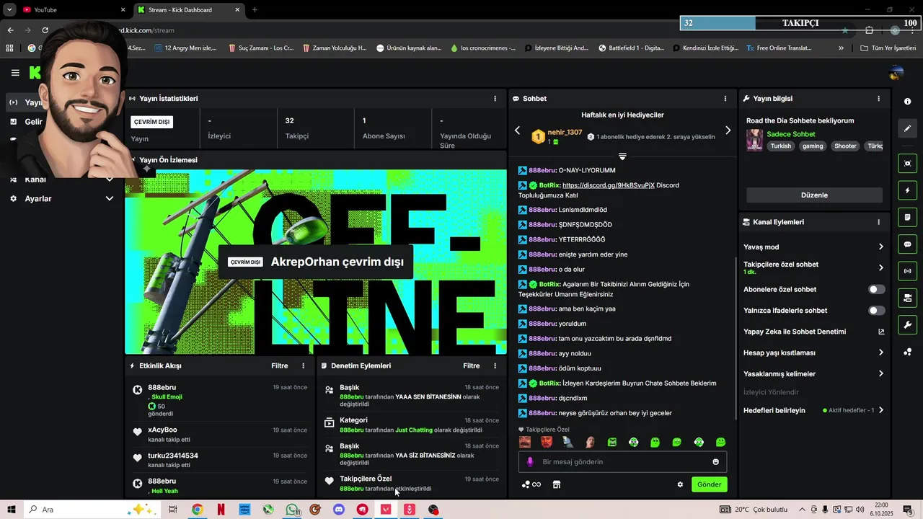Image resolution: width=923 pixels, height=519 pixels.
Task: Toggle the wrench stream info widget icon
Action: click(908, 325)
